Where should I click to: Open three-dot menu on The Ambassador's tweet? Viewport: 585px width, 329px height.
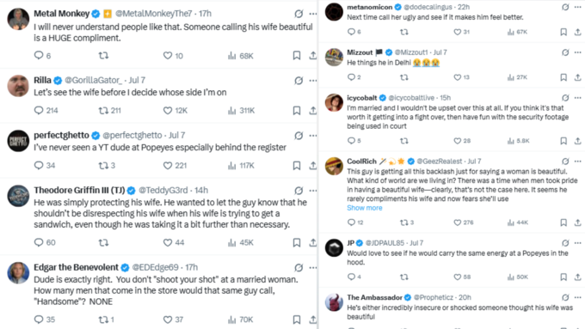[x=577, y=297]
